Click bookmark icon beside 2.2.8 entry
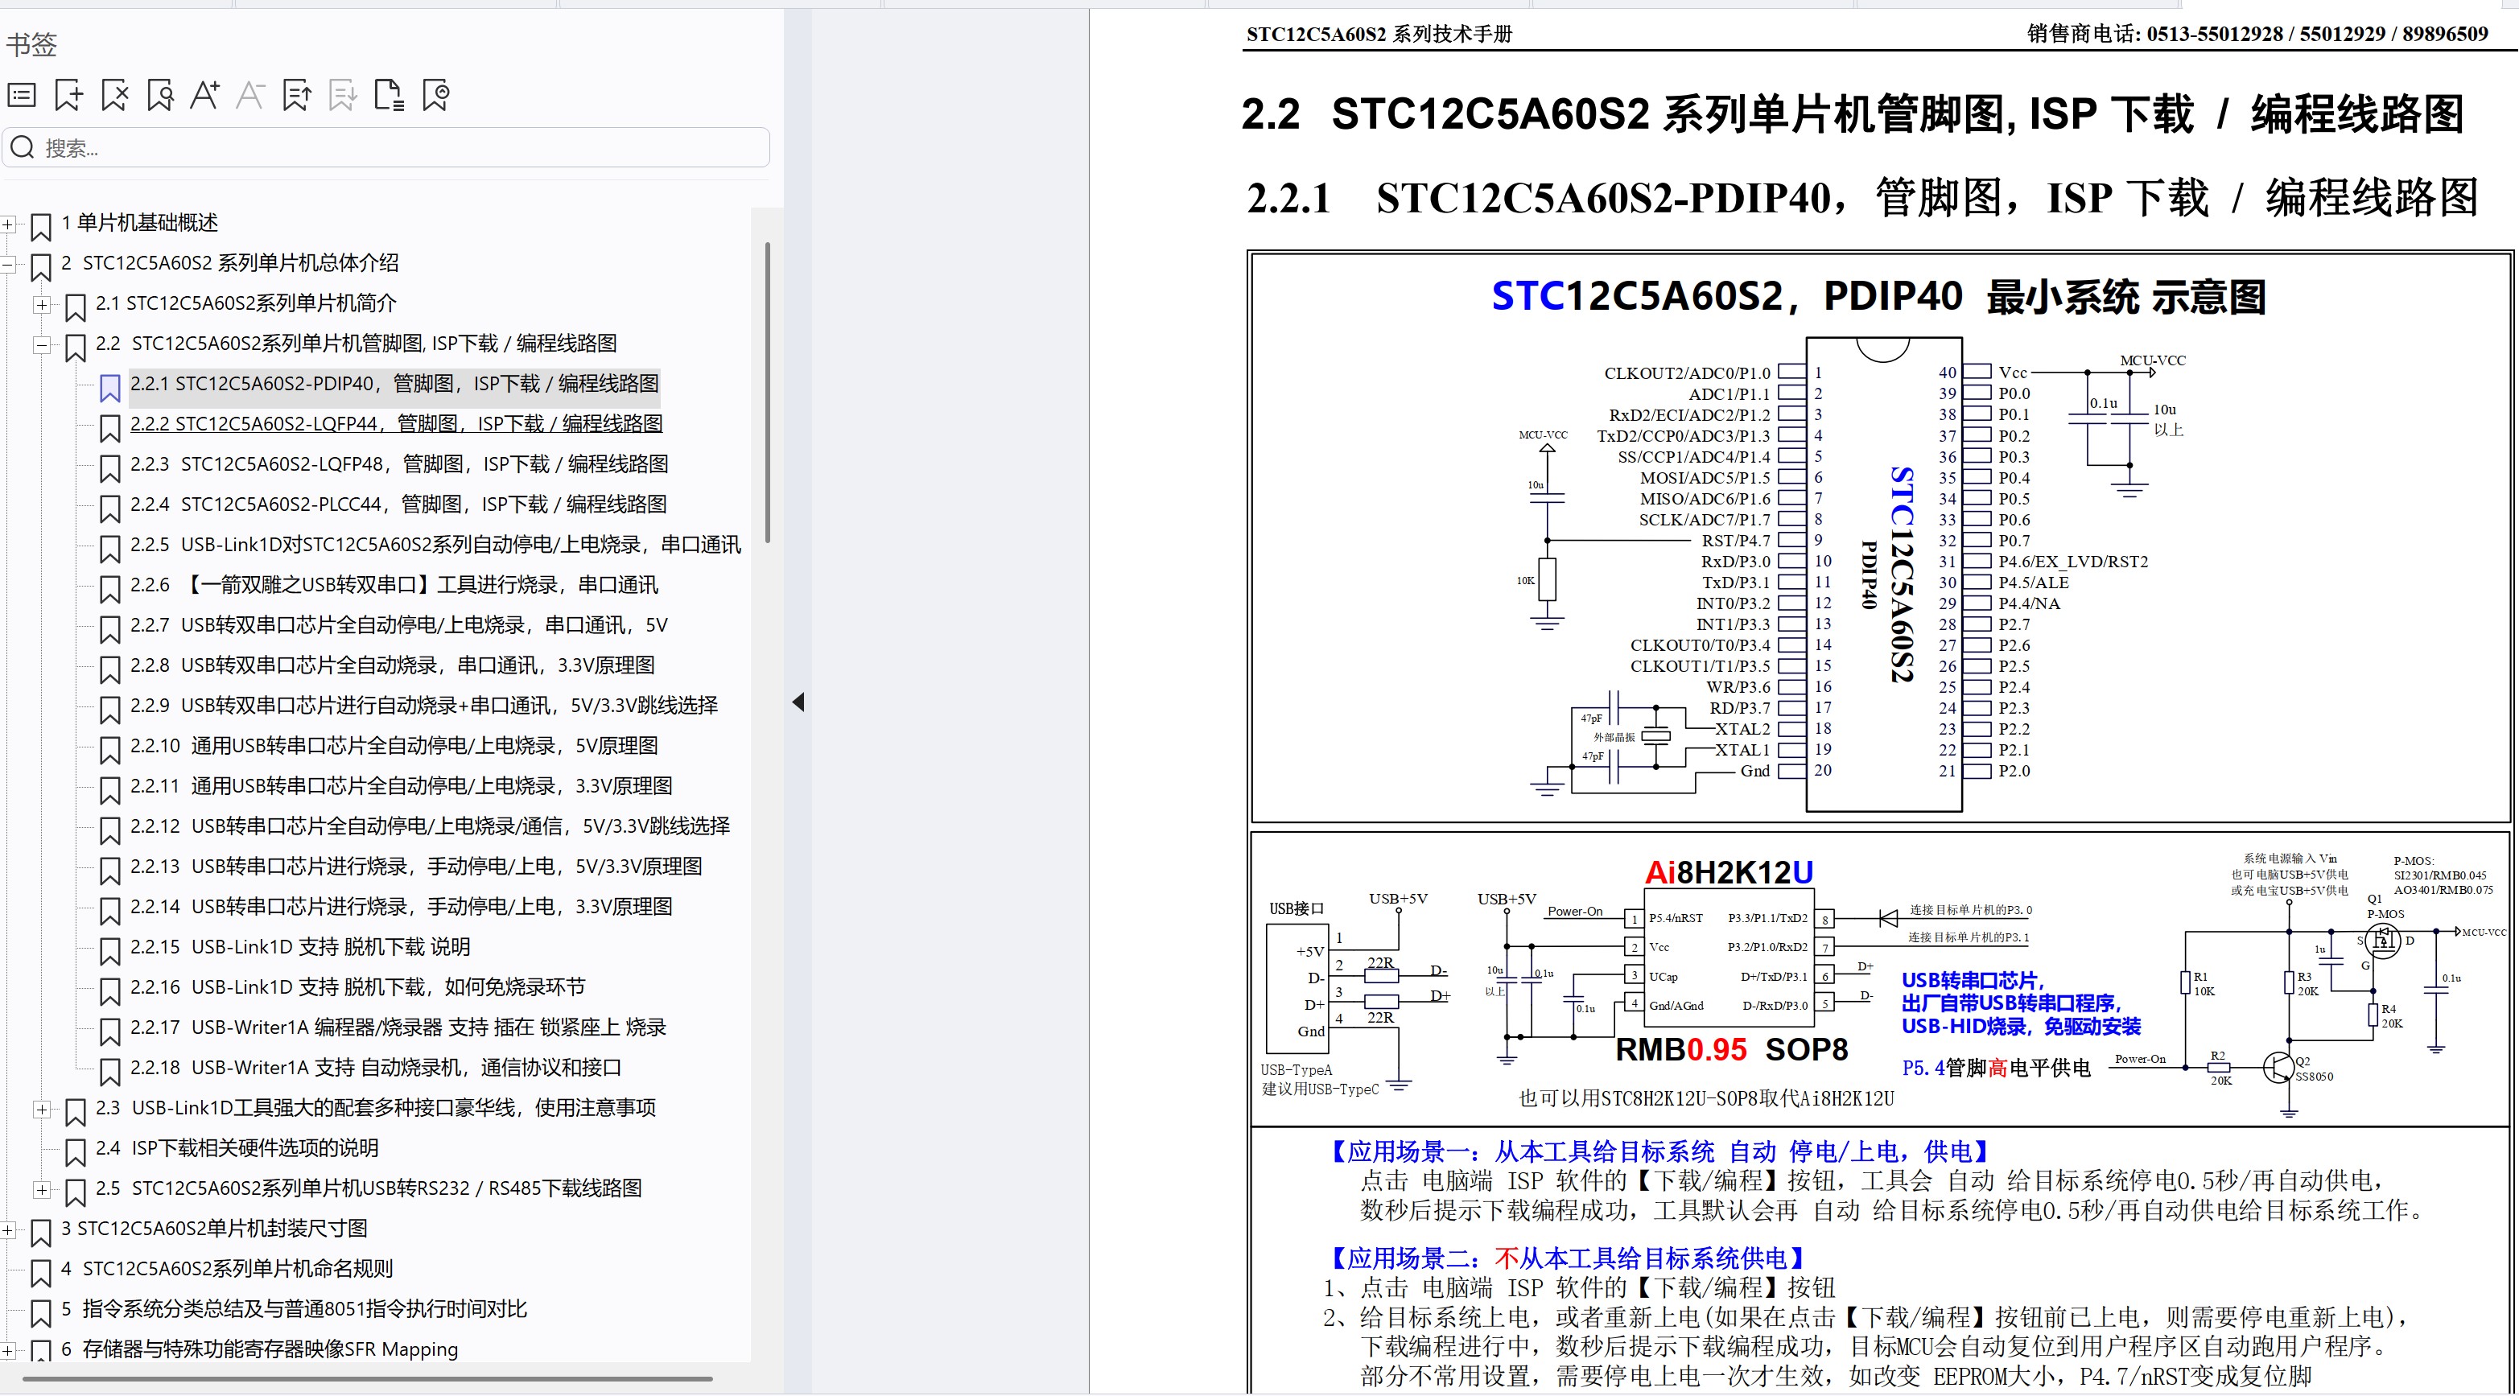Image resolution: width=2519 pixels, height=1396 pixels. pyautogui.click(x=109, y=669)
